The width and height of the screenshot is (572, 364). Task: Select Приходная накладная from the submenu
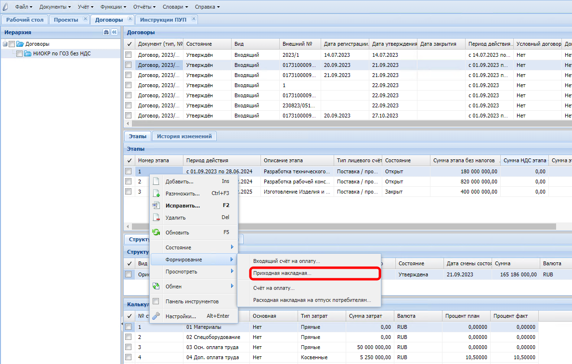(282, 273)
